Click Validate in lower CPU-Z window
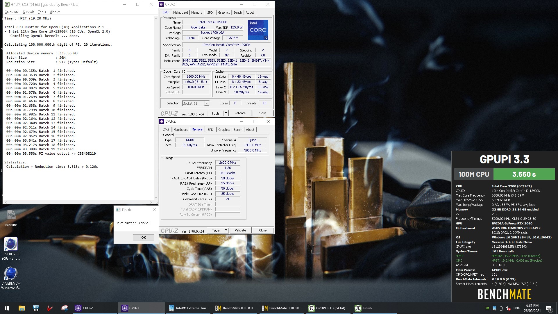Image resolution: width=558 pixels, height=314 pixels. point(240,231)
